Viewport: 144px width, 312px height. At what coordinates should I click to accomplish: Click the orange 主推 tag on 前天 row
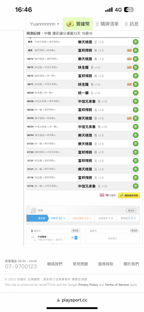click(x=129, y=51)
